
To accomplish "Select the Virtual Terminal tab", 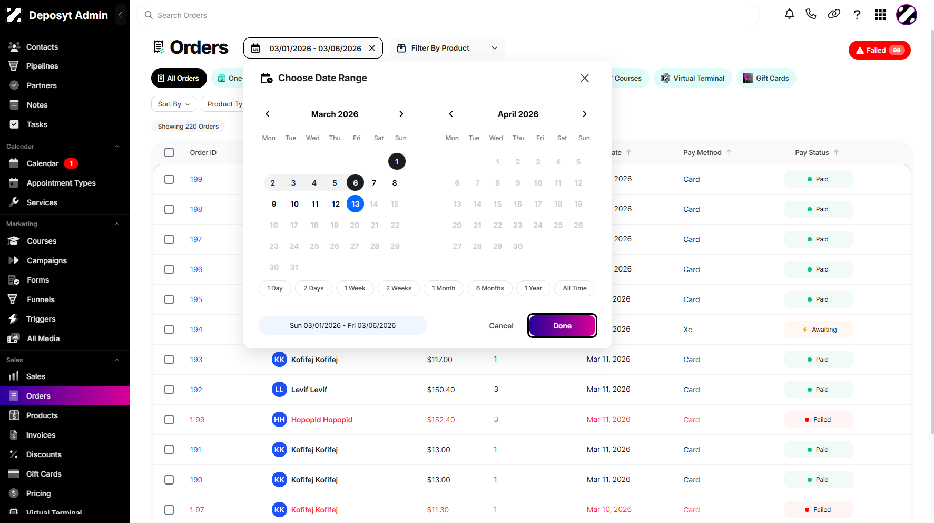I will click(693, 78).
